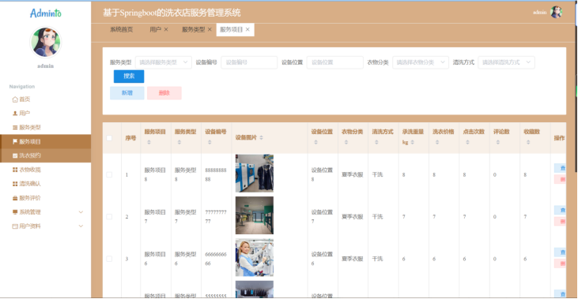Sort by 设备图片 column arrows
Screen dimensions: 578x299
pyautogui.click(x=261, y=138)
